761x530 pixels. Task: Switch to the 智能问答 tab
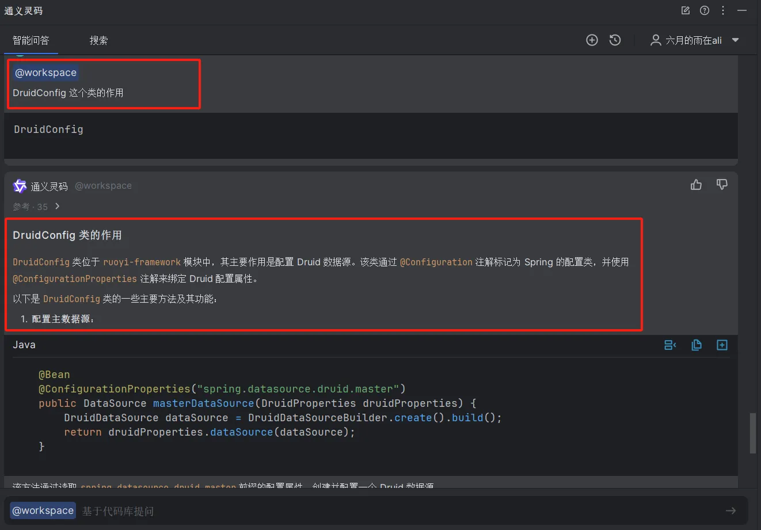31,40
